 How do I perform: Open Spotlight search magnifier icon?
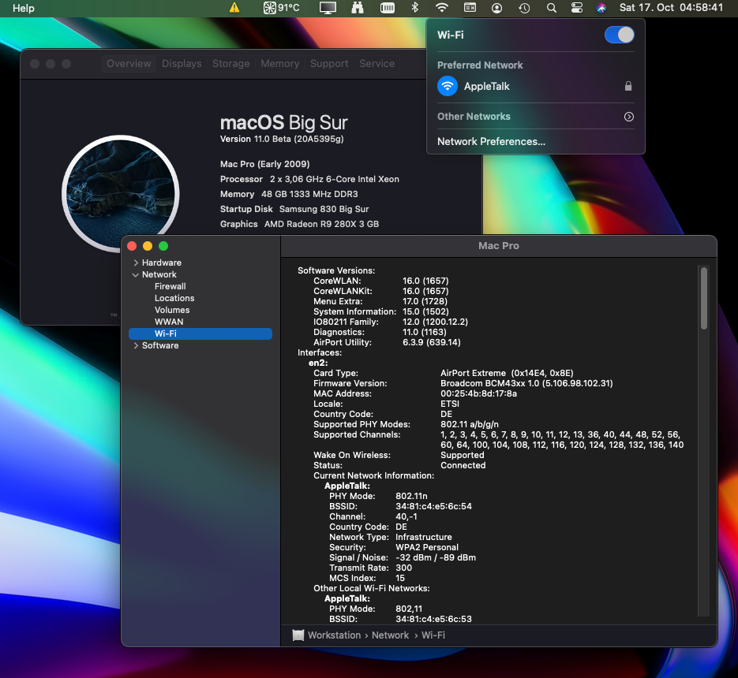point(551,8)
